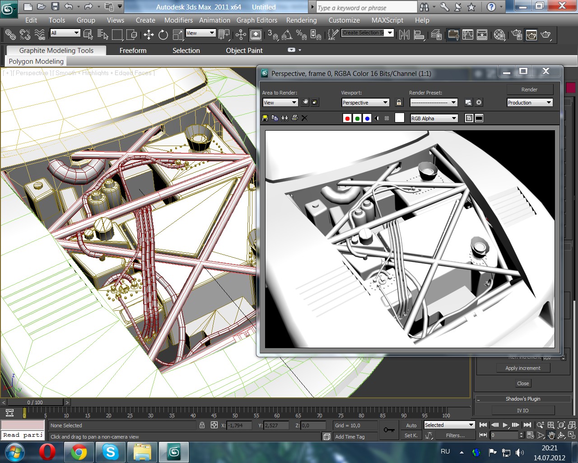Image resolution: width=578 pixels, height=463 pixels.
Task: Open Rendered Frame Window icon
Action: tap(531, 34)
